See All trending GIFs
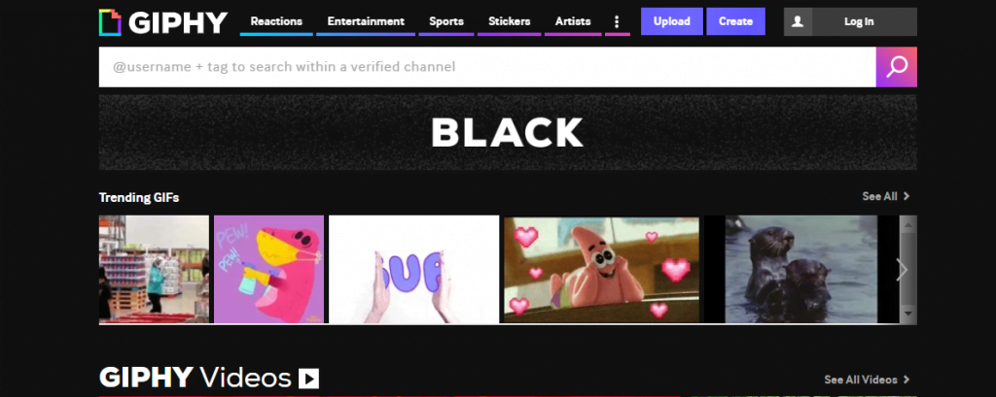Viewport: 996px width, 397px height. [x=886, y=197]
